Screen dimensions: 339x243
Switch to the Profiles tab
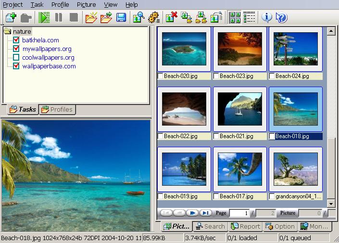[x=57, y=109]
